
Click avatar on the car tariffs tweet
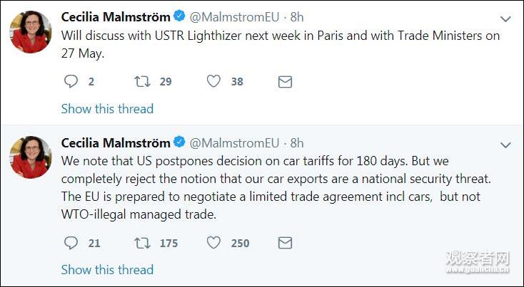pyautogui.click(x=31, y=157)
